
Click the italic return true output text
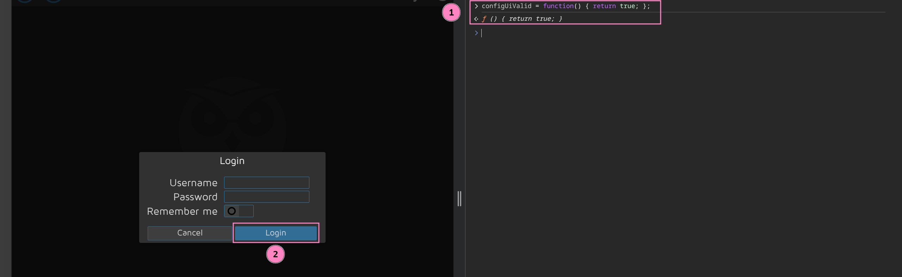tap(531, 19)
